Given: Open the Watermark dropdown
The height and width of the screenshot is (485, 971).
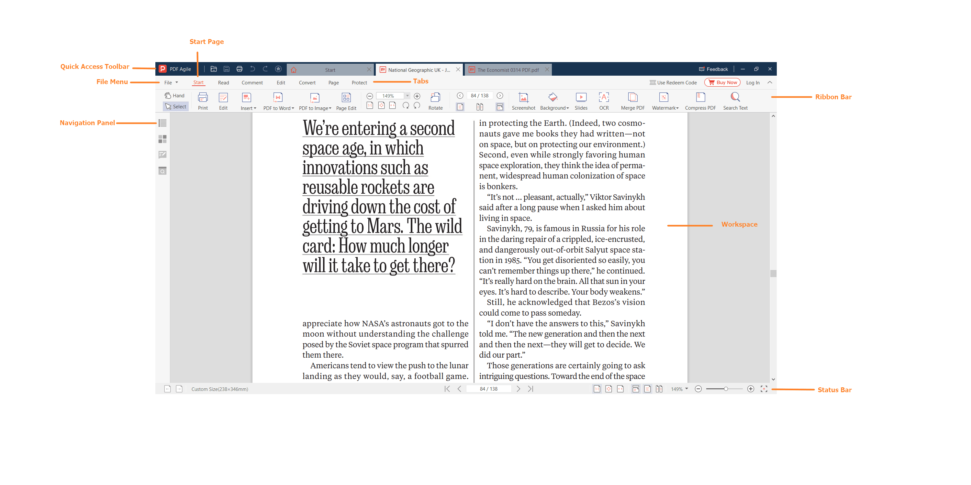Looking at the screenshot, I should pos(665,101).
